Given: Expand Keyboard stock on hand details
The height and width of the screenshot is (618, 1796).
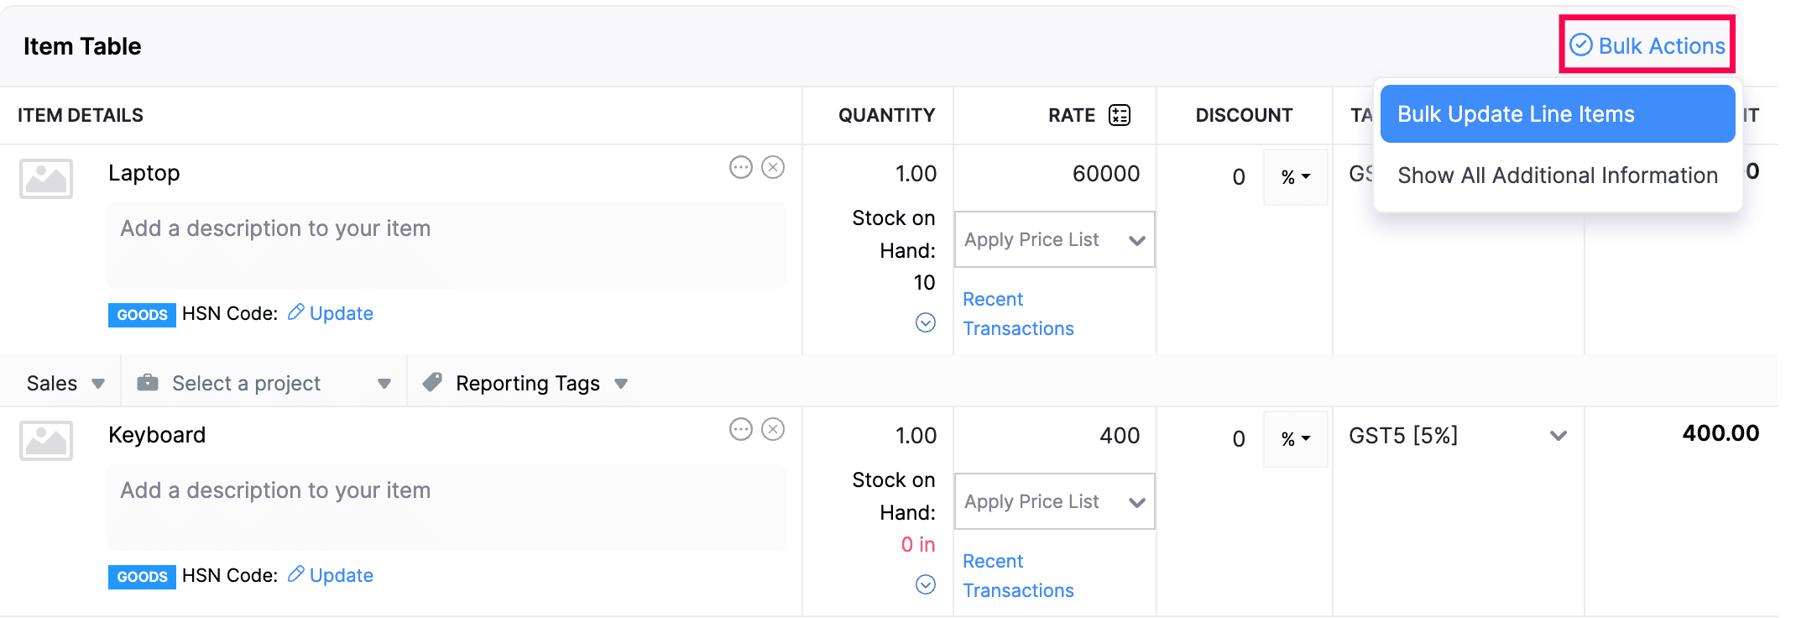Looking at the screenshot, I should point(925,584).
